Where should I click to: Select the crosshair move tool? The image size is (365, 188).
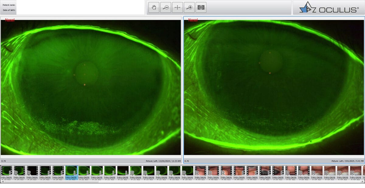[x=177, y=7]
